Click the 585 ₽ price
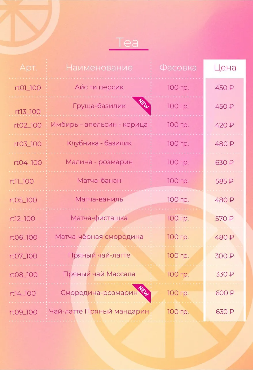 (x=224, y=181)
